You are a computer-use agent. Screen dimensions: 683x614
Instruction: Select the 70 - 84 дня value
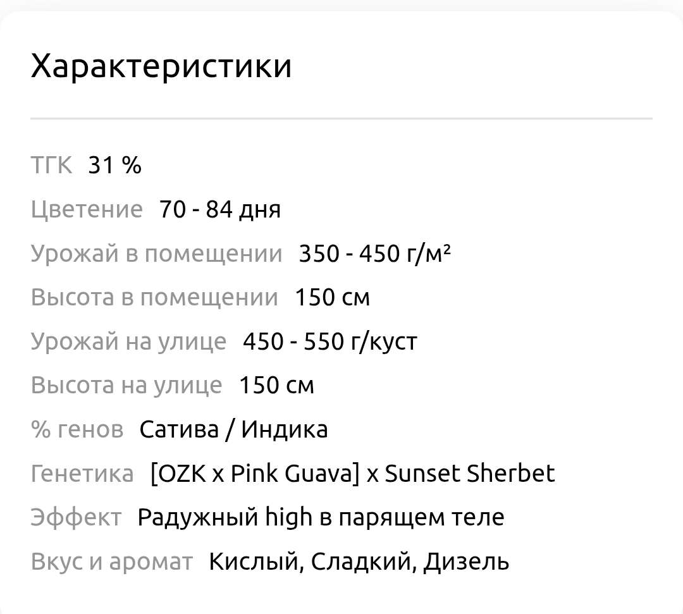(220, 209)
